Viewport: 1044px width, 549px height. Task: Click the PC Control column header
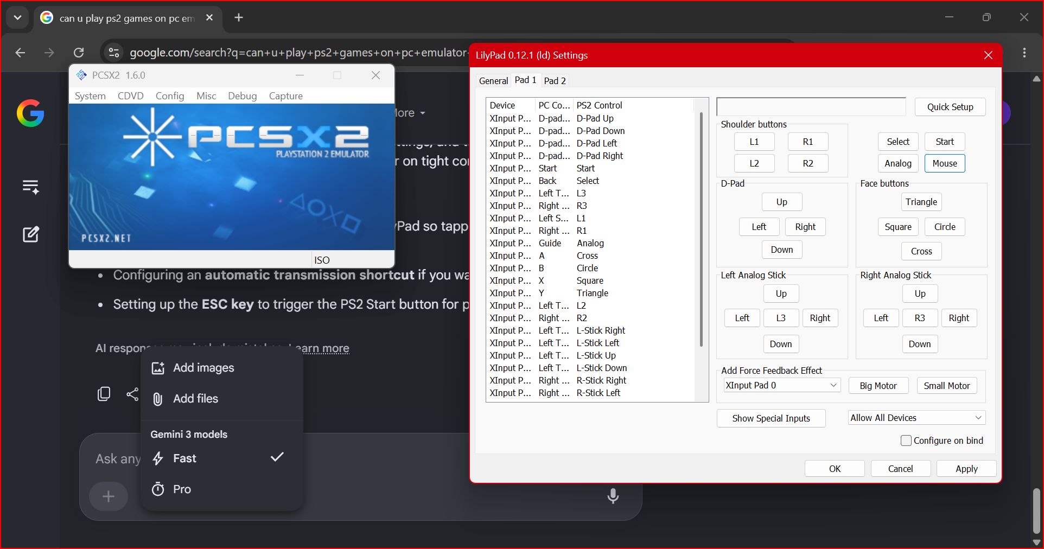point(554,105)
